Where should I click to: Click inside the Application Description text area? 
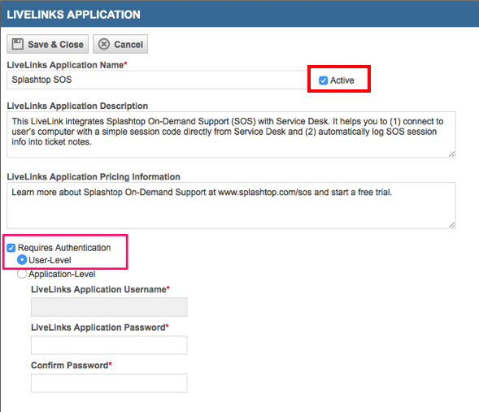point(231,135)
